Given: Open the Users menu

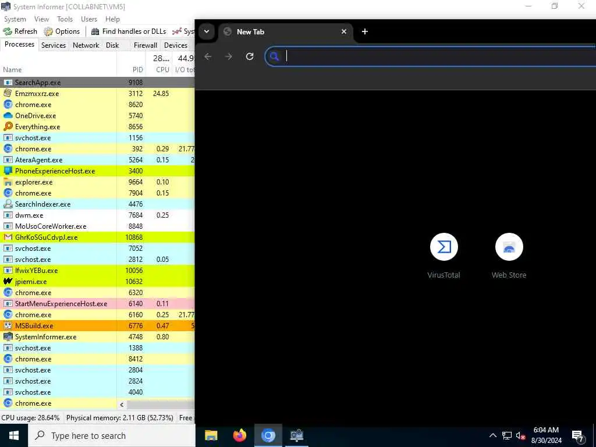Looking at the screenshot, I should point(89,19).
